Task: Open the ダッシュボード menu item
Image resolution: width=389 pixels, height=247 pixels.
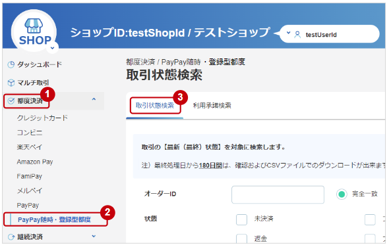Action: click(40, 64)
